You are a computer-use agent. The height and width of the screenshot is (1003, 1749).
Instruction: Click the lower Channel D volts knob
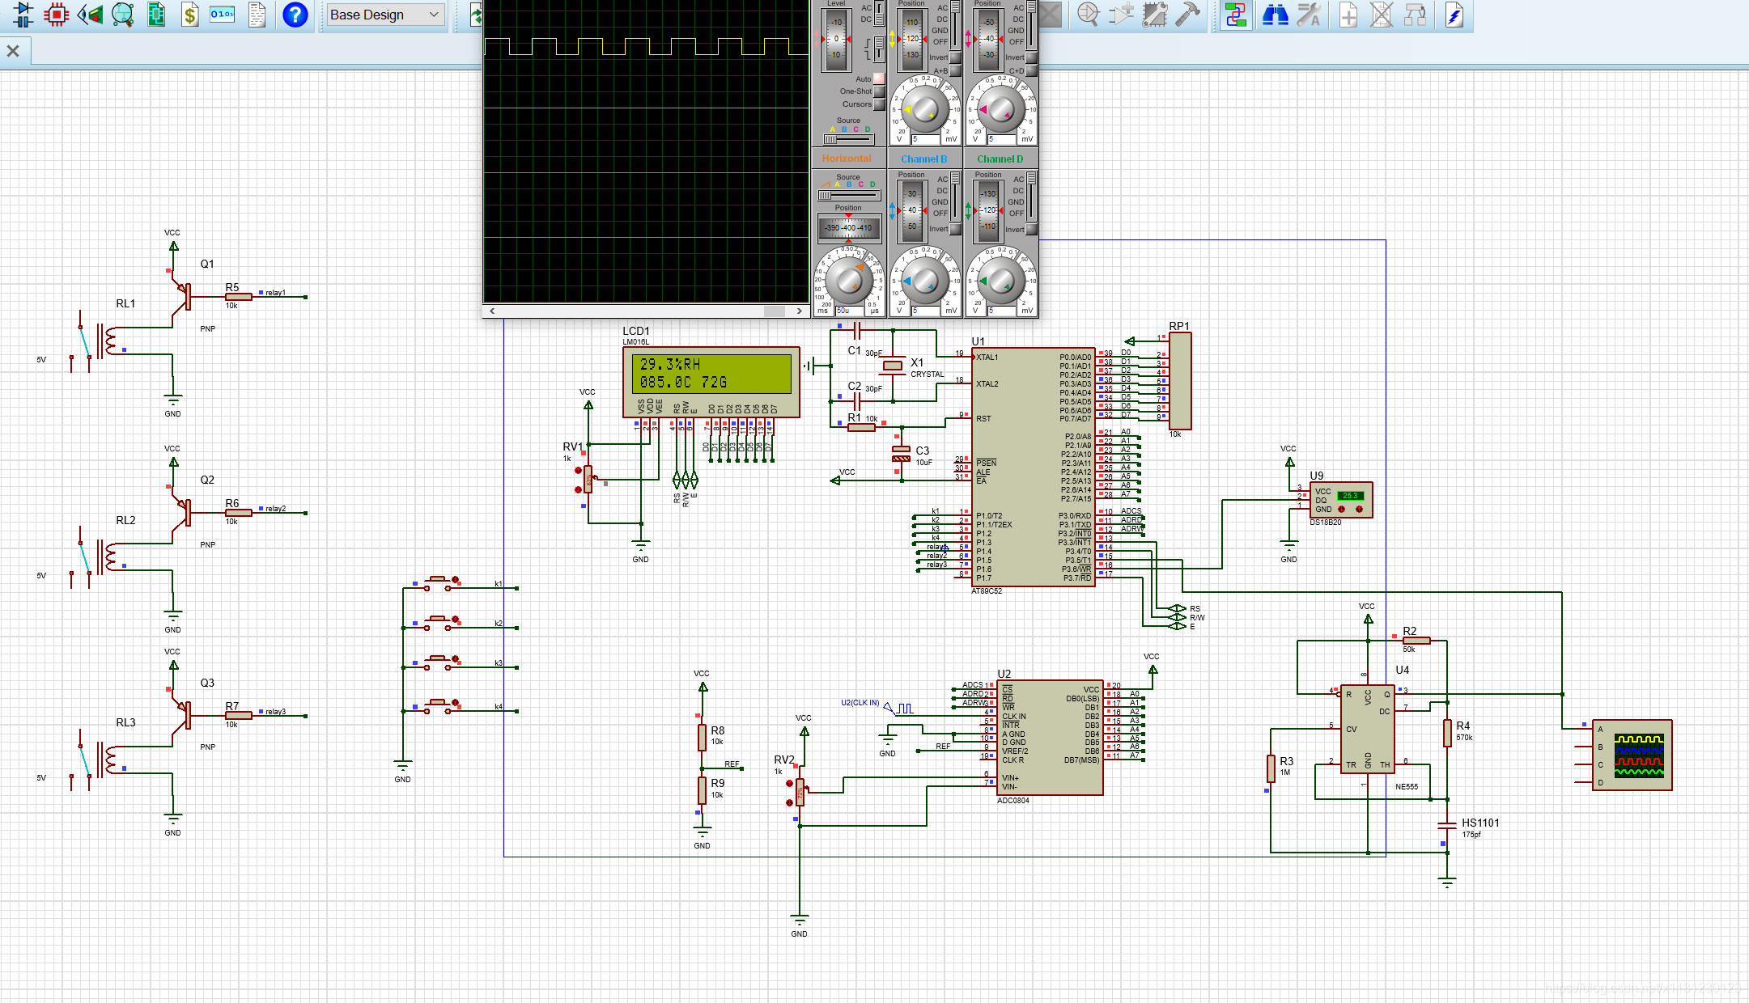pos(1001,281)
